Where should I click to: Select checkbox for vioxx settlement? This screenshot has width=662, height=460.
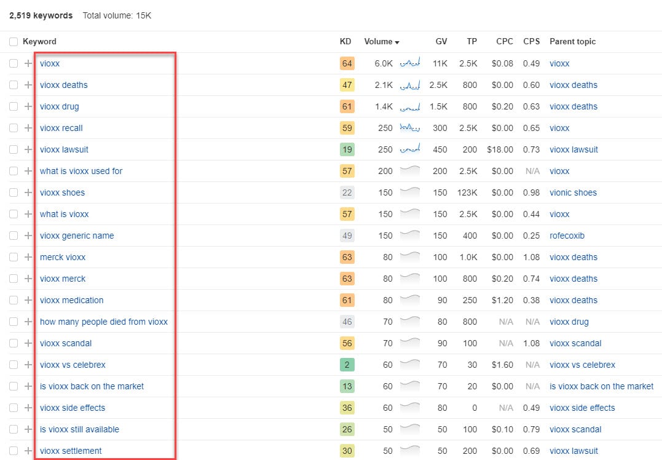click(14, 451)
